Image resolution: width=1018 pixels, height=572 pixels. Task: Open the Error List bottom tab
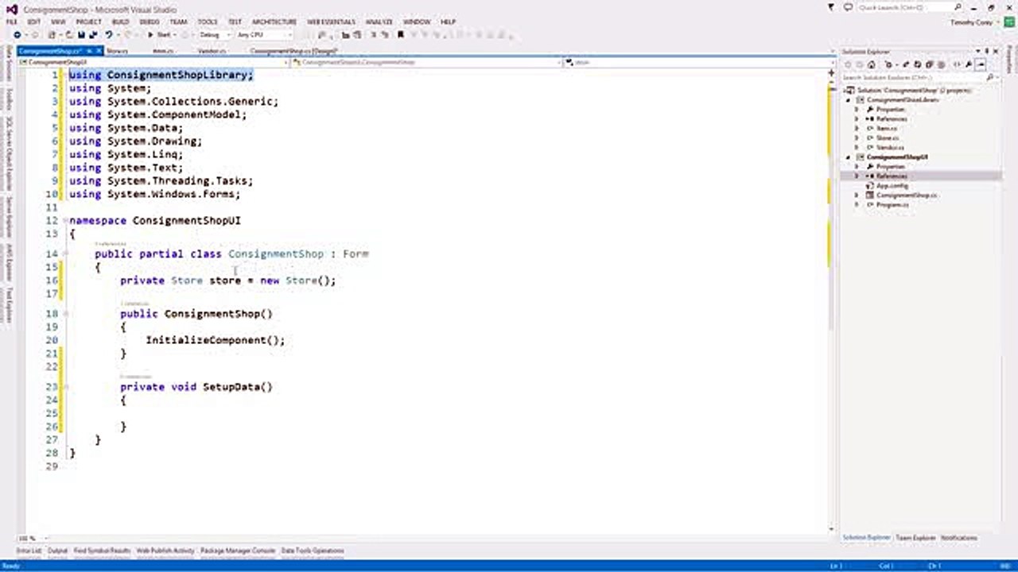29,550
